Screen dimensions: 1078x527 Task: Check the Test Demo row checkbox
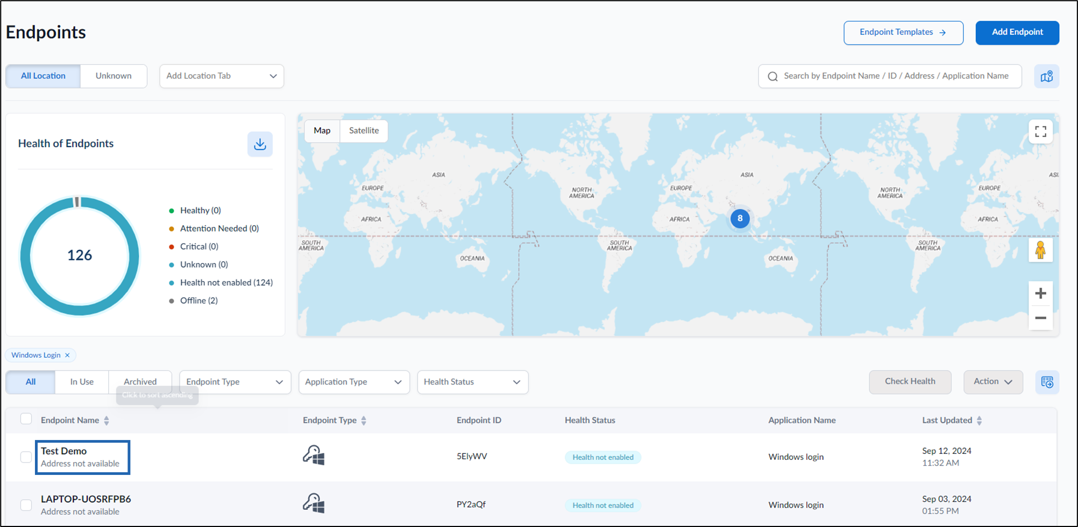tap(26, 457)
